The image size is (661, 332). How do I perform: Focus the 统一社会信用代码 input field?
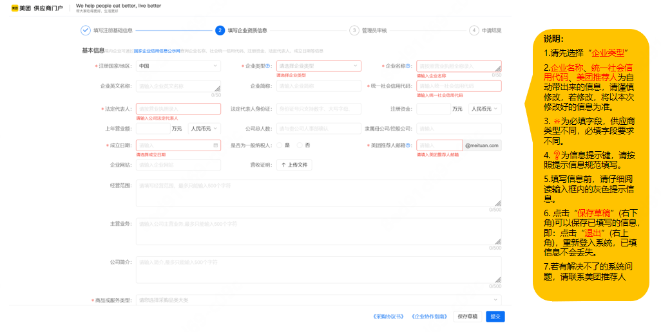pos(459,86)
